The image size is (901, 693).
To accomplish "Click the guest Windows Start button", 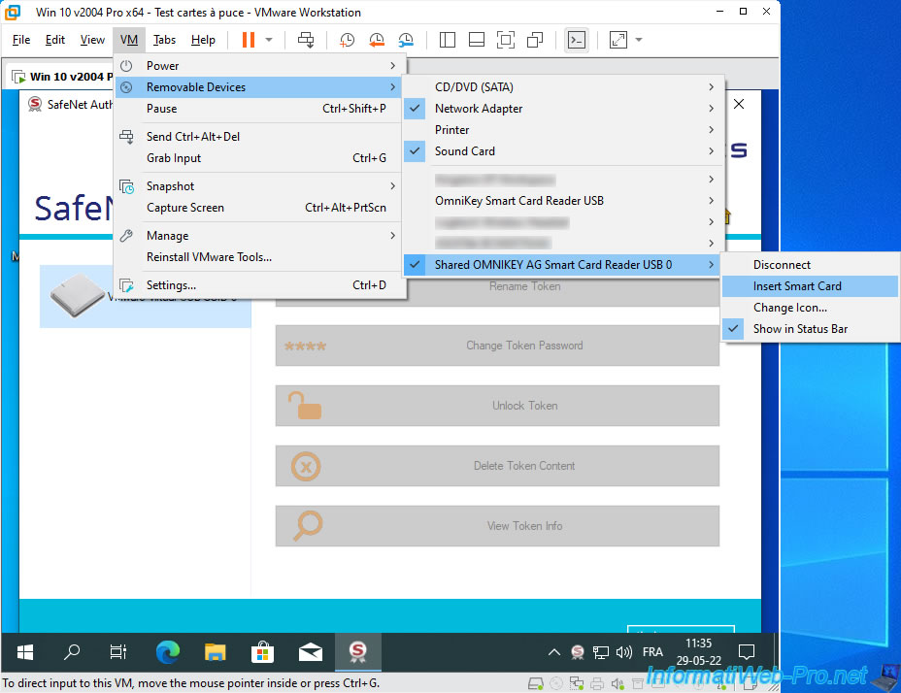I will pos(25,651).
